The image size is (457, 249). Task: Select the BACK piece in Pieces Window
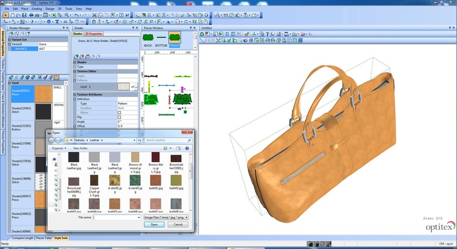(148, 40)
